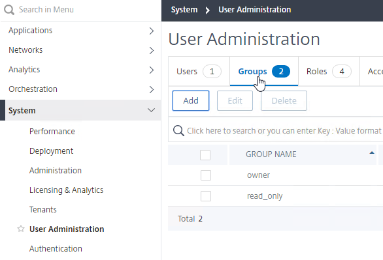Check the box for the owner group
This screenshot has width=383, height=260.
click(x=206, y=175)
